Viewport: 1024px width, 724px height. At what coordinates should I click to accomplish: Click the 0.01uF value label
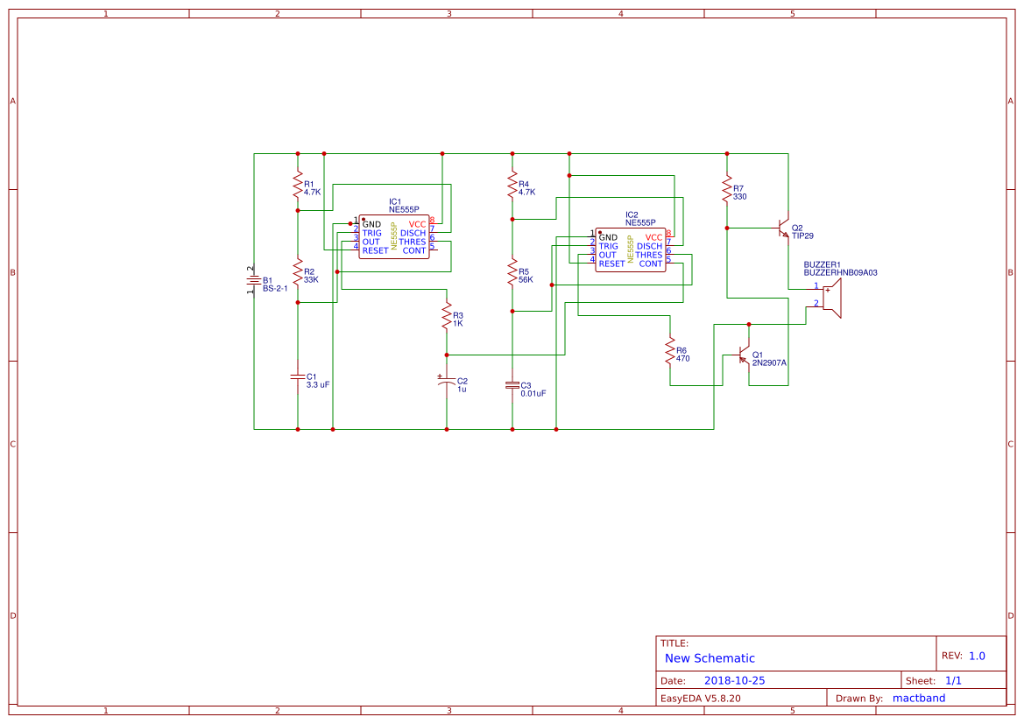pyautogui.click(x=533, y=394)
